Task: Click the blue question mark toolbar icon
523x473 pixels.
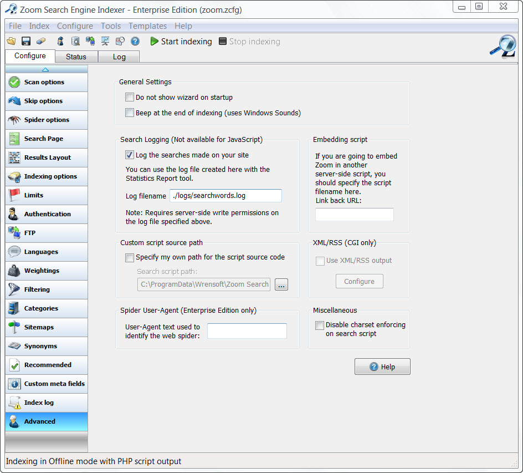Action: (x=135, y=41)
